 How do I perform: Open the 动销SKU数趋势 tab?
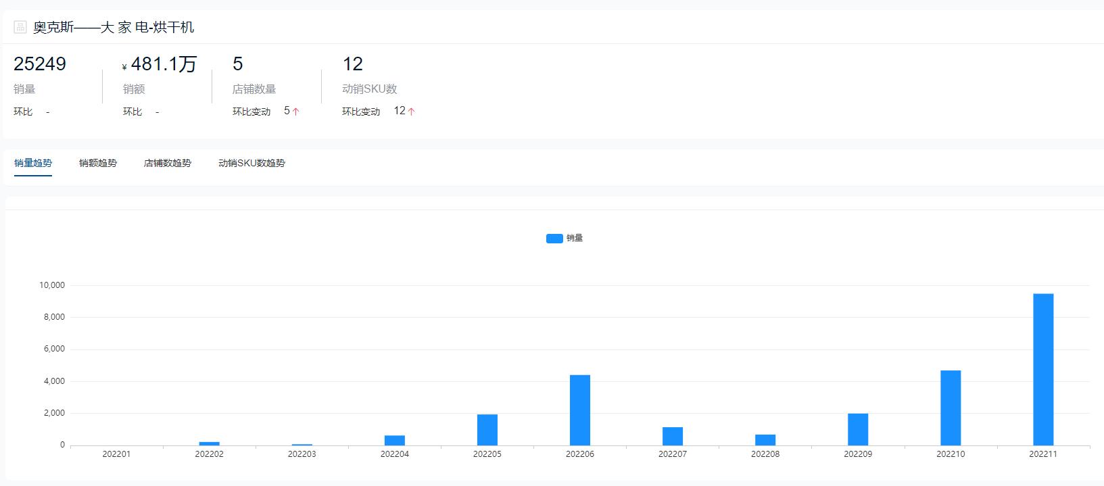click(x=251, y=163)
